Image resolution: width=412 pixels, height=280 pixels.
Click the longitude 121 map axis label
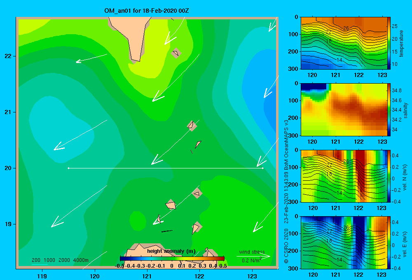click(x=147, y=276)
